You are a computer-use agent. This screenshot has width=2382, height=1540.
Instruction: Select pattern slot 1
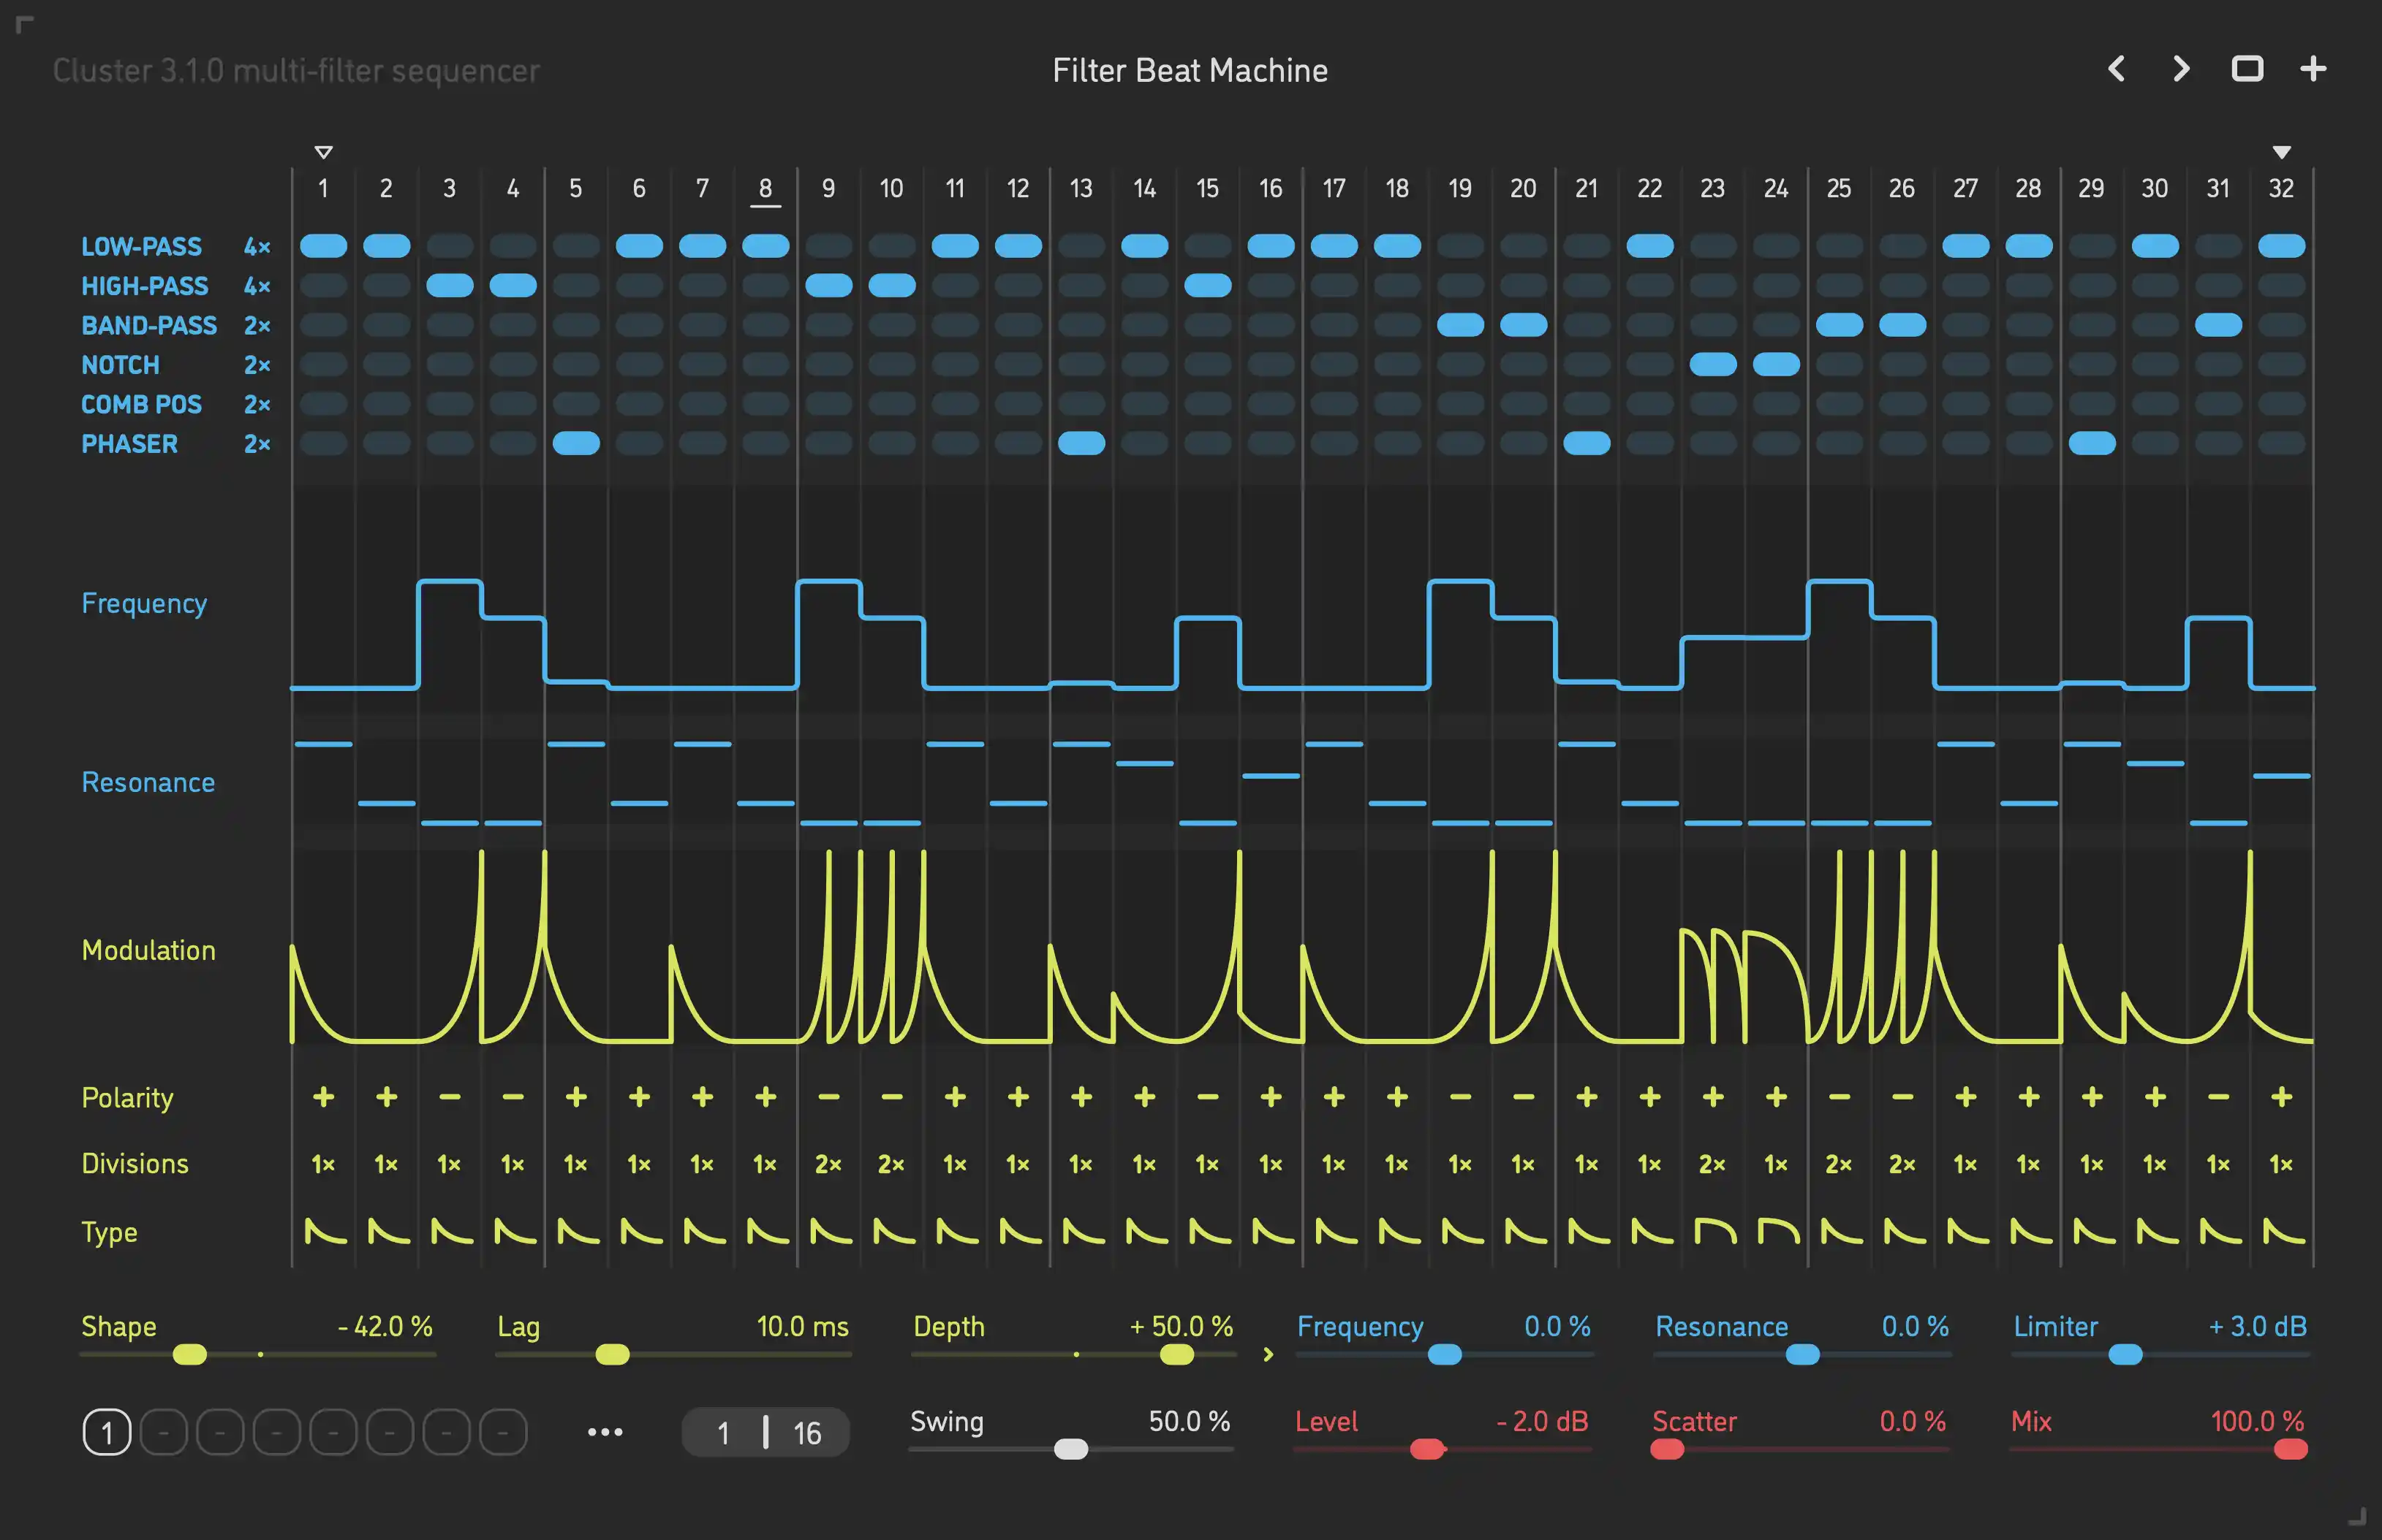(x=107, y=1432)
